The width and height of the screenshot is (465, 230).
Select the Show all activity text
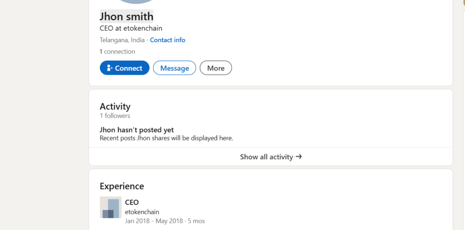tap(267, 157)
